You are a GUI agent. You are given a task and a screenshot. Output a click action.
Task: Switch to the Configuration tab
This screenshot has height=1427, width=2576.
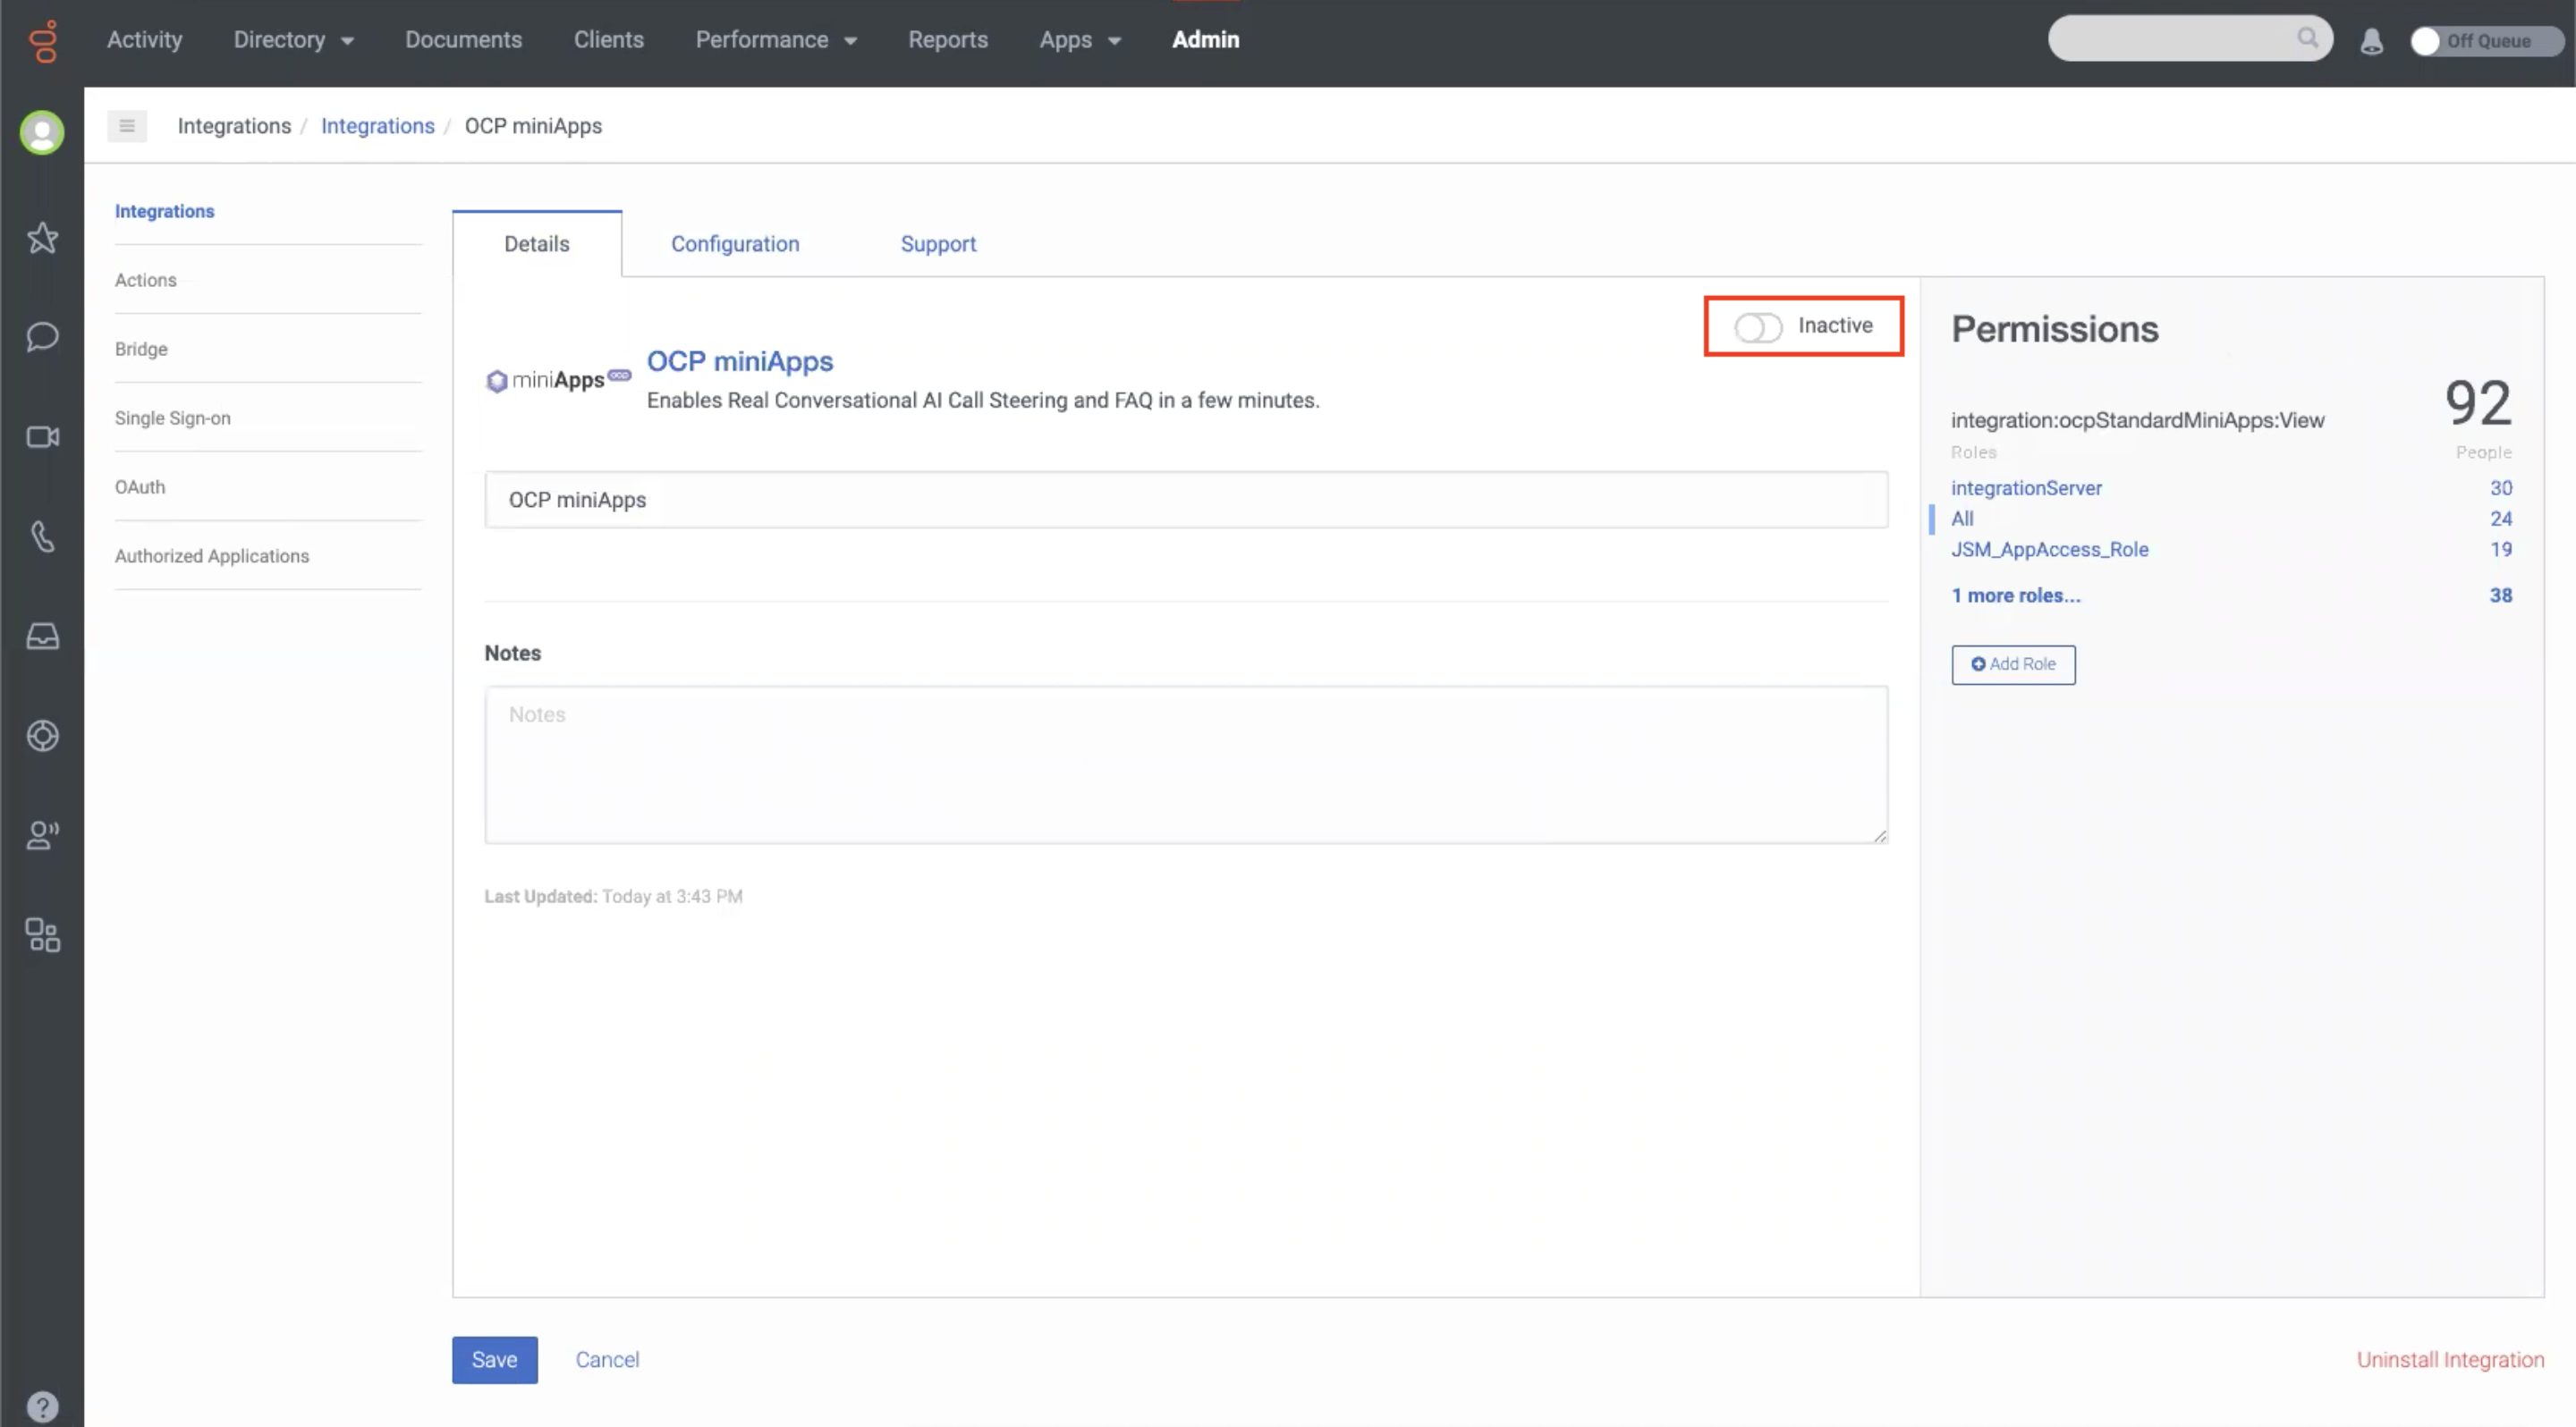pos(735,244)
